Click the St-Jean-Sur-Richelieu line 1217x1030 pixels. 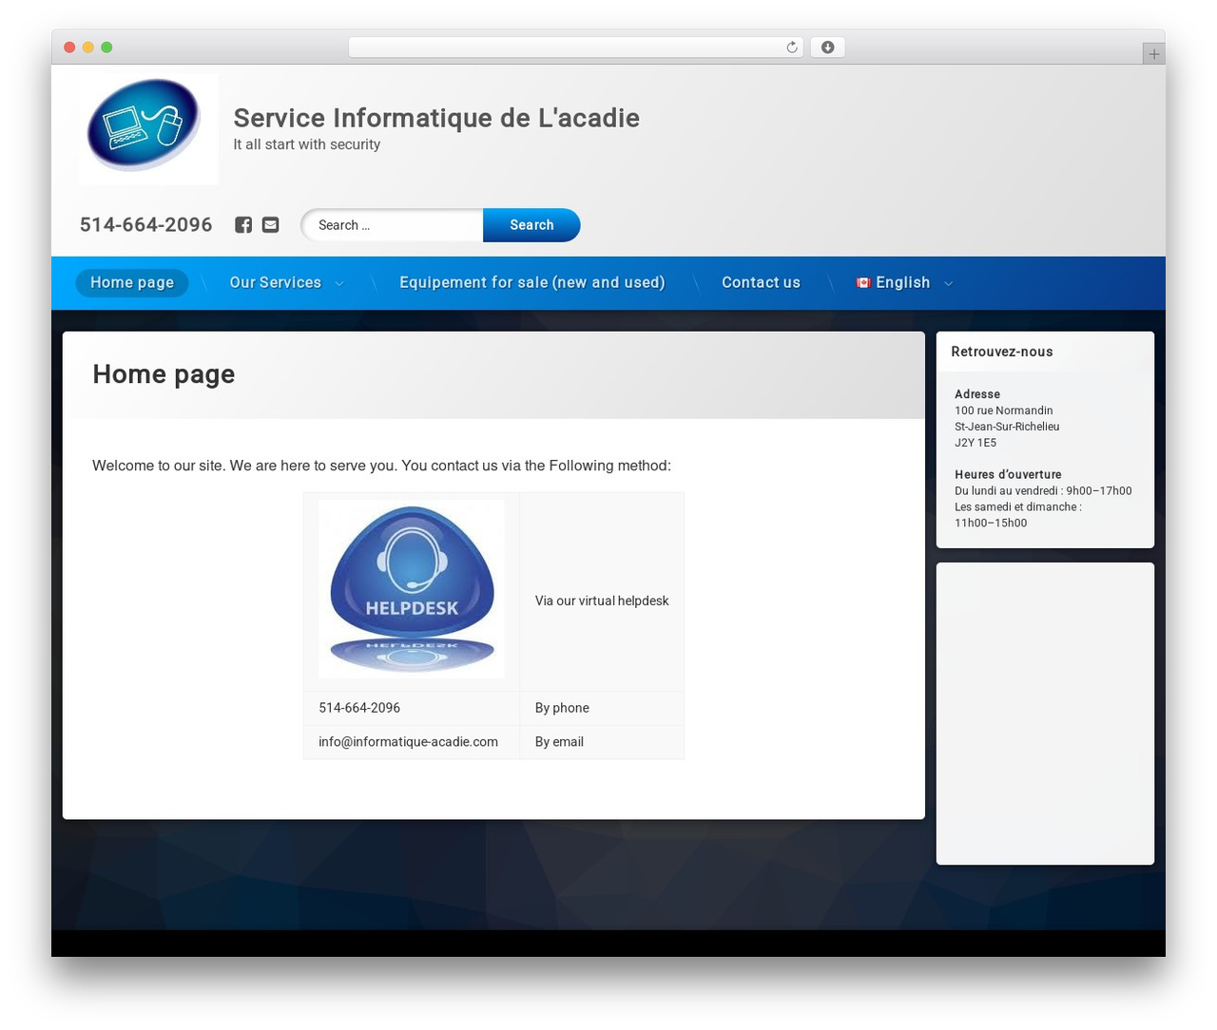1007,427
